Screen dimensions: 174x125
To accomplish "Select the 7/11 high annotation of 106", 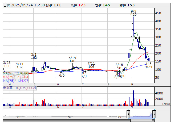I will pos(91,65).
